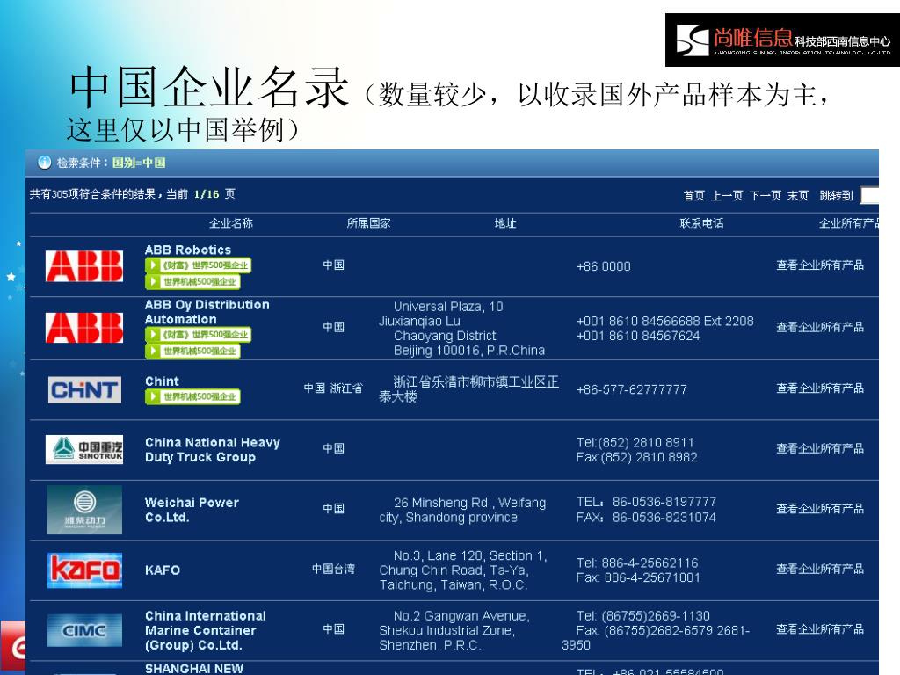Click the info icon beside 检索条件
The height and width of the screenshot is (675, 900).
coord(44,163)
